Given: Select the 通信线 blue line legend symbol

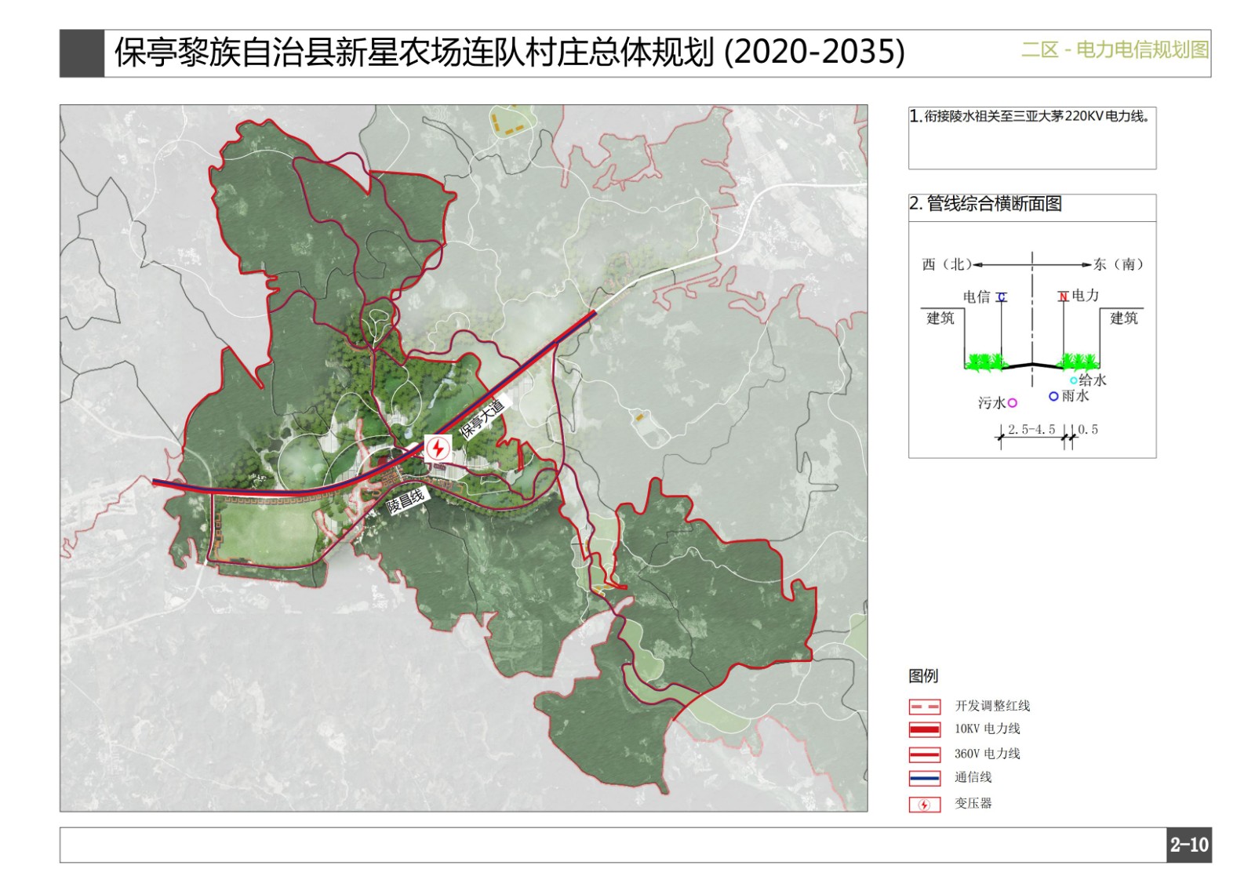Looking at the screenshot, I should [924, 778].
